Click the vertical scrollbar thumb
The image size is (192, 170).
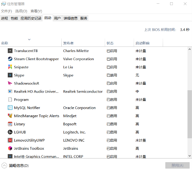click(190, 114)
